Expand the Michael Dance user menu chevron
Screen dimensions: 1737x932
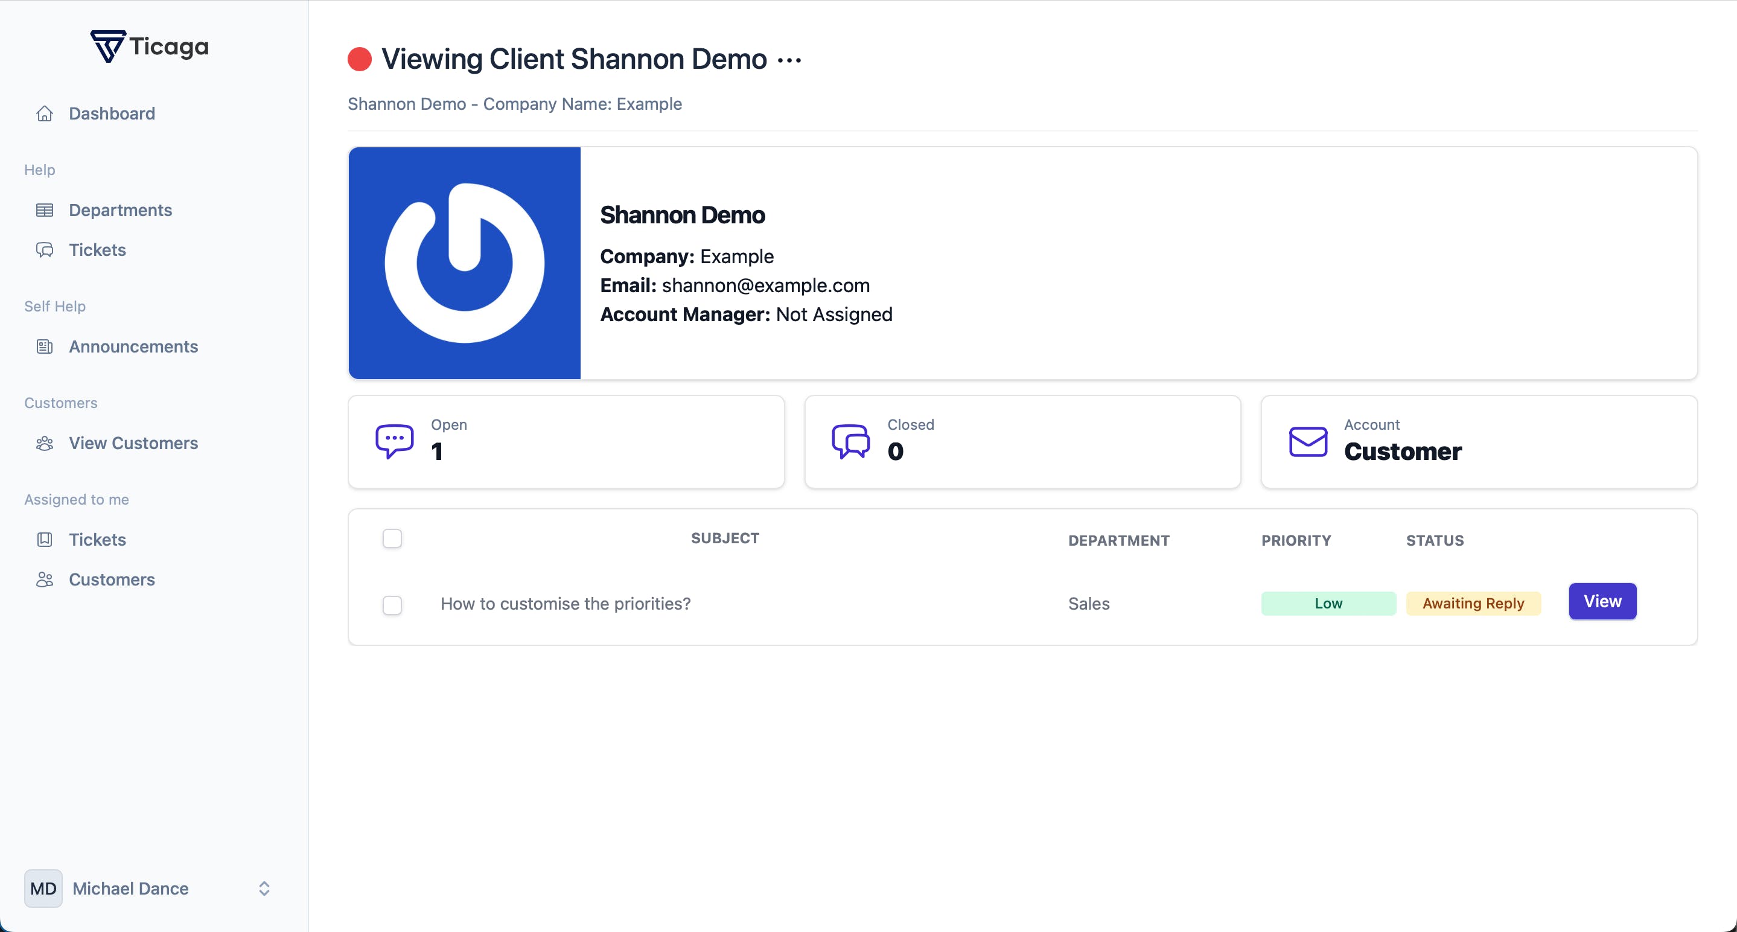click(264, 888)
